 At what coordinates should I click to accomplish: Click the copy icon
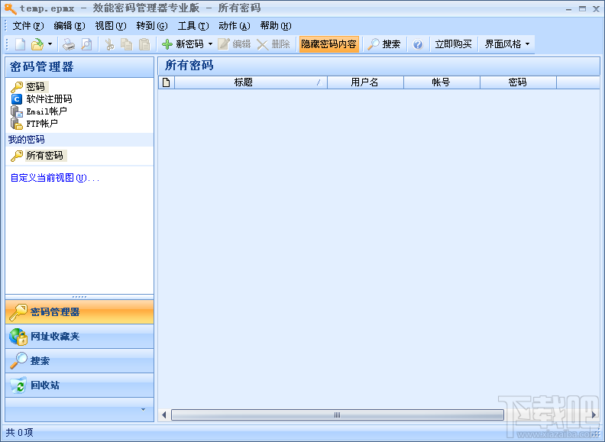(127, 44)
